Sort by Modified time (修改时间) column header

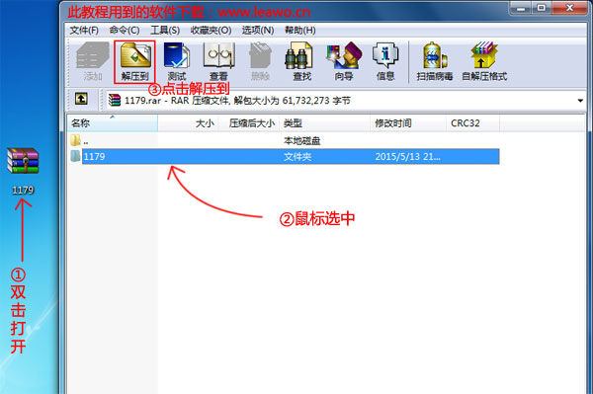click(x=407, y=123)
